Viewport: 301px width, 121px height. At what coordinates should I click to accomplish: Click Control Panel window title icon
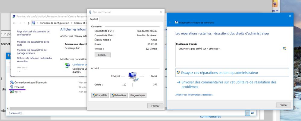[x=14, y=17]
